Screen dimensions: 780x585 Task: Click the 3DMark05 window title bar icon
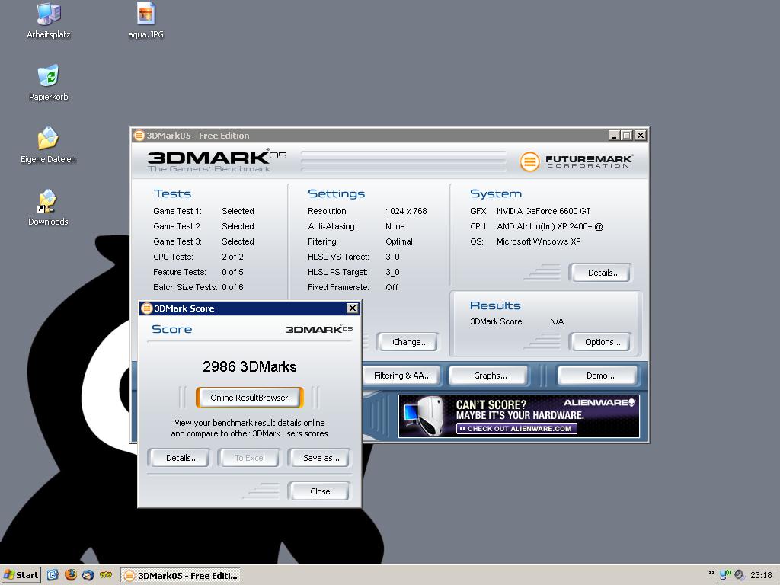click(139, 136)
